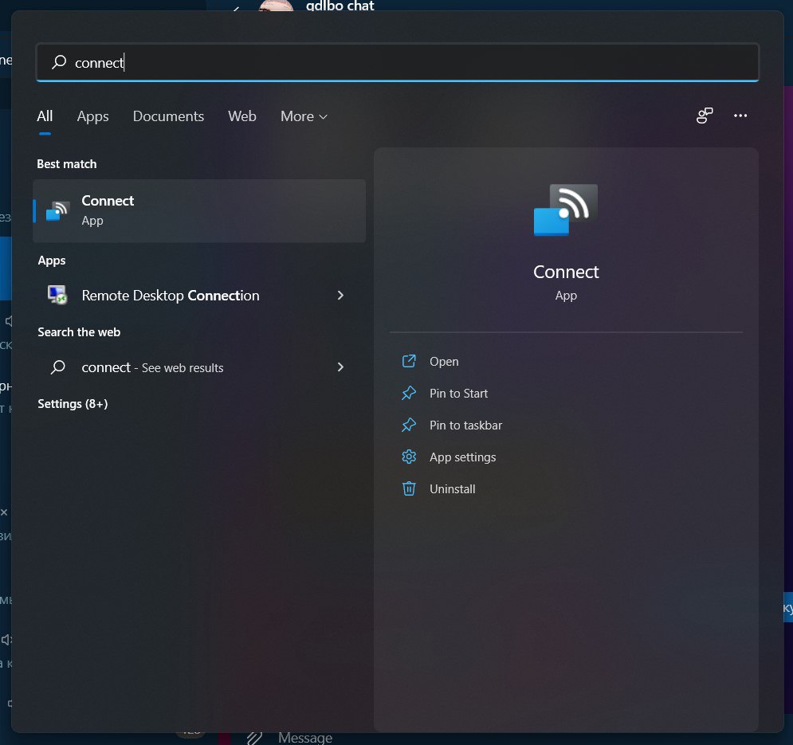Viewport: 793px width, 745px height.
Task: Open the three-dot options menu
Action: point(740,116)
